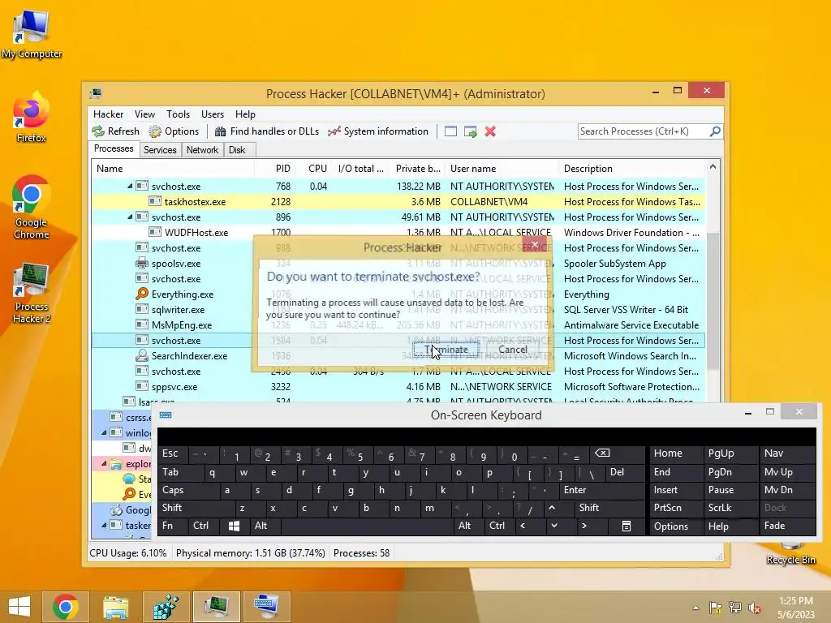Image resolution: width=831 pixels, height=623 pixels.
Task: Click Cancel in the terminate dialog
Action: 513,350
